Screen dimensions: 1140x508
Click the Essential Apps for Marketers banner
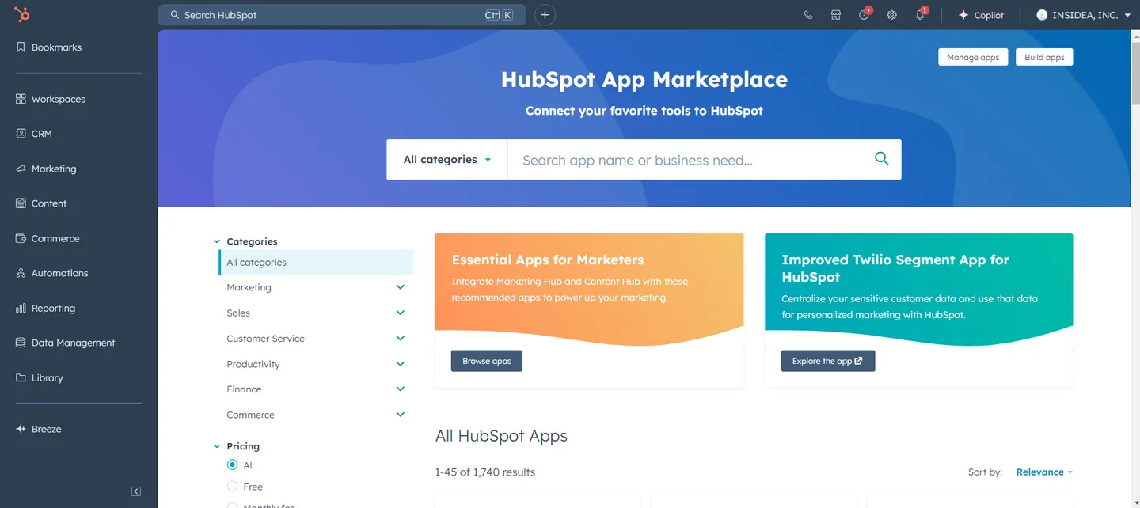[x=589, y=290]
